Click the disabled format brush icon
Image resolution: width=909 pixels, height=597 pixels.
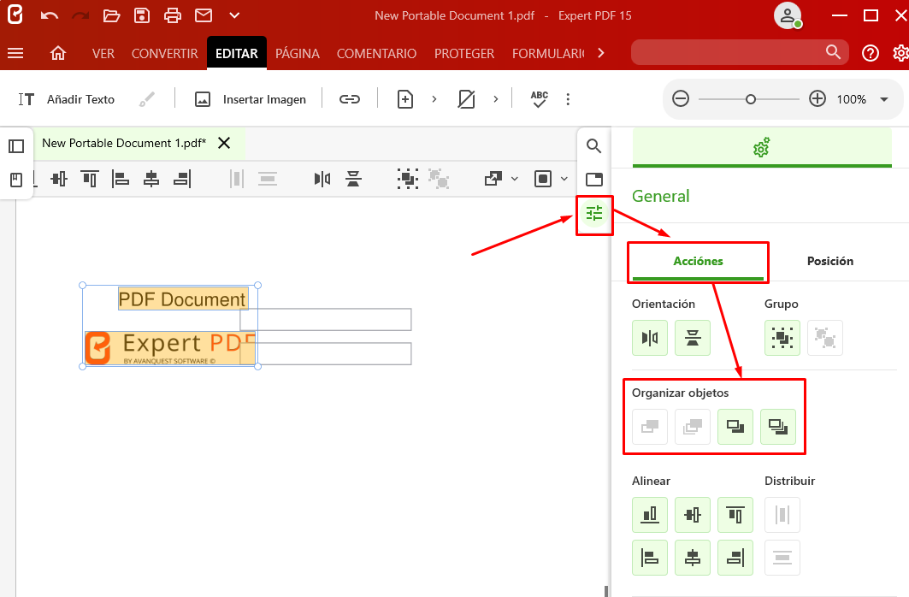[147, 99]
